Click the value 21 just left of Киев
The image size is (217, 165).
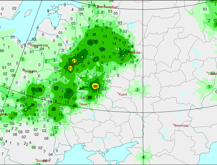coord(75,106)
